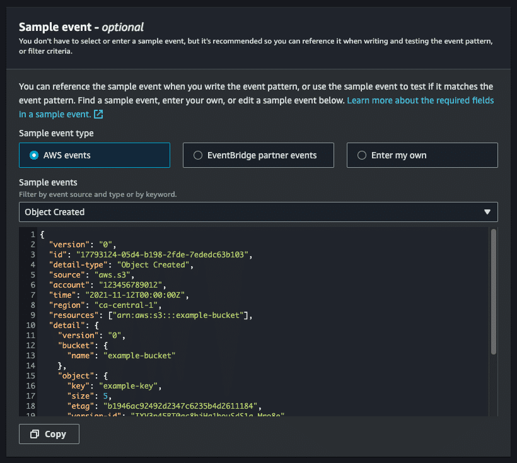Image resolution: width=517 pixels, height=463 pixels.
Task: Click the aws.s3 source value
Action: point(111,274)
